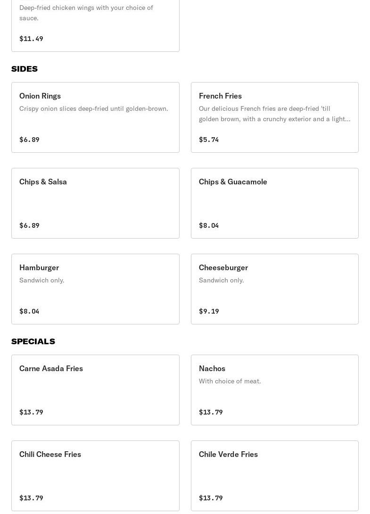Open the Cheeseburger item card
The image size is (370, 514).
(x=274, y=289)
